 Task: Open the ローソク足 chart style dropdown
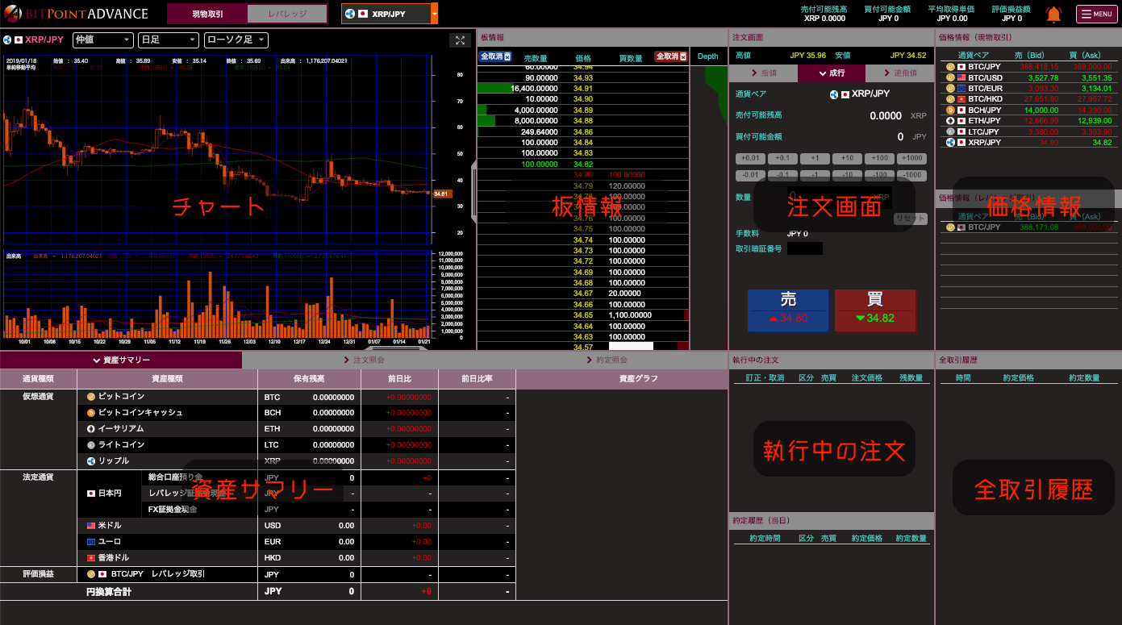(236, 40)
